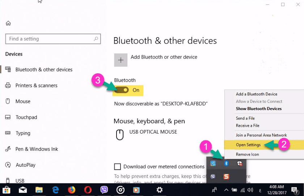Click the security shield icon in tray overflow
The width and height of the screenshot is (304, 196).
coord(239,164)
